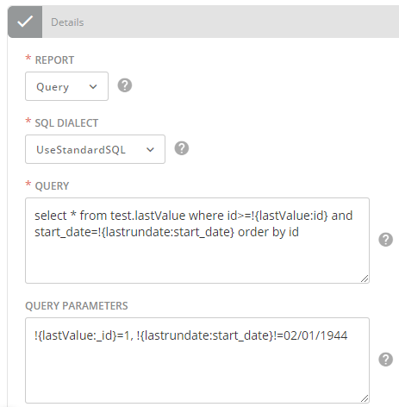The height and width of the screenshot is (407, 399).
Task: Click the QUERY PARAMETERS label
Action: coord(77,306)
